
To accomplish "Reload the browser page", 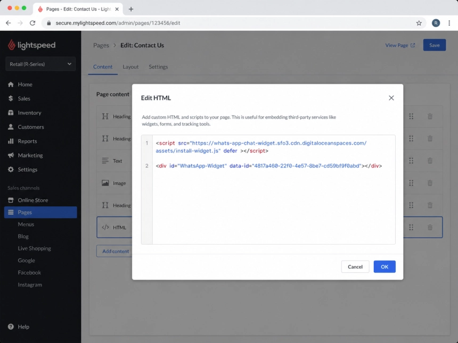I will click(x=32, y=23).
